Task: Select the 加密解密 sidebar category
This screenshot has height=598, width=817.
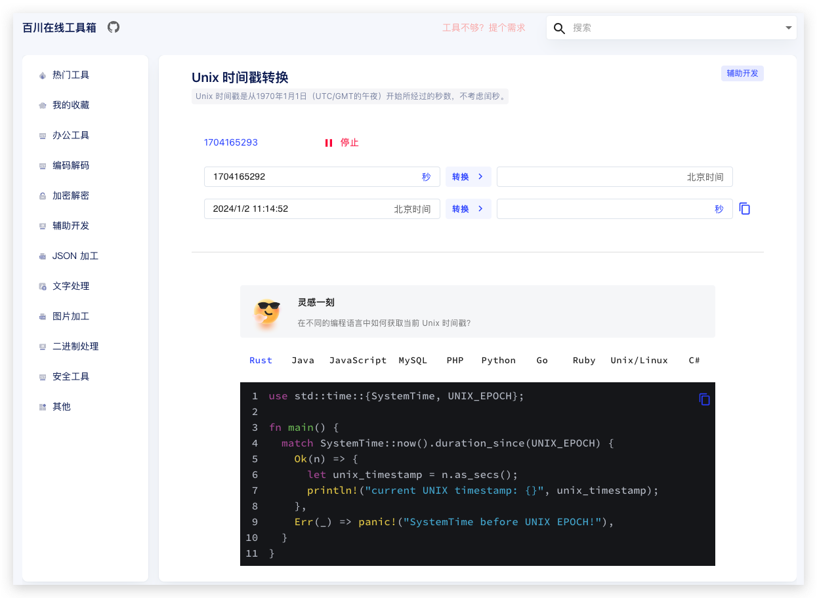Action: (x=71, y=195)
